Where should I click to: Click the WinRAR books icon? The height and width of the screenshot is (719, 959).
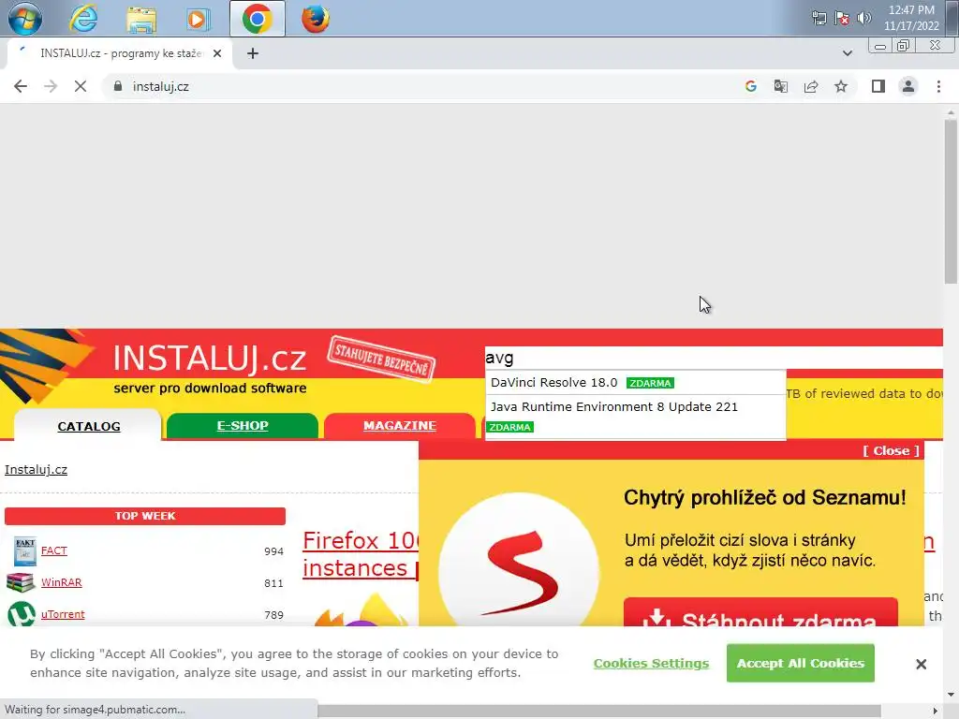[21, 582]
